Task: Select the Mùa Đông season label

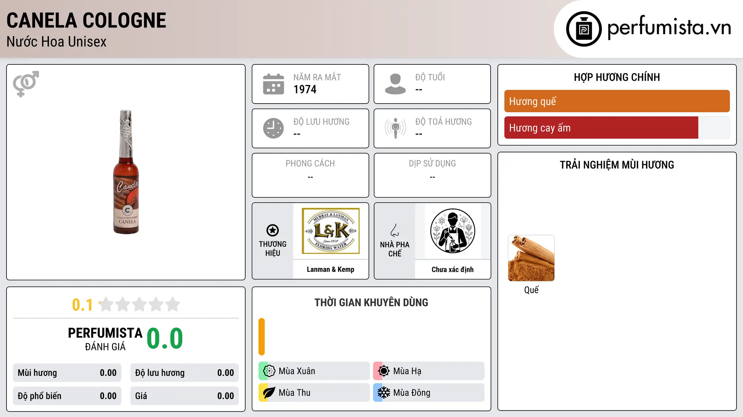Action: (x=412, y=393)
